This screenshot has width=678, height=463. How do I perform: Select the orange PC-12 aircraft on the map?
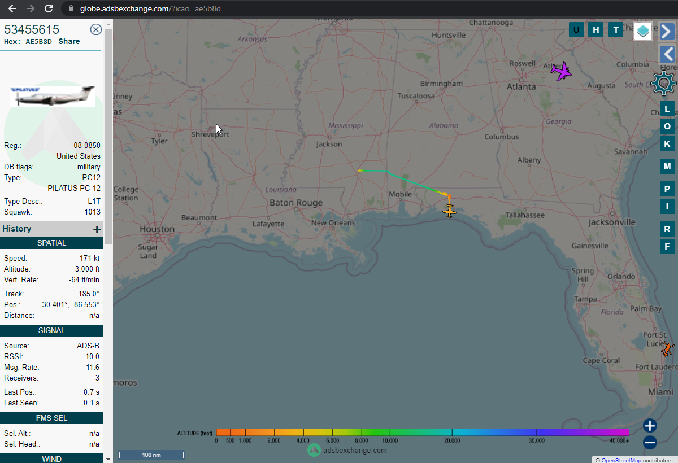(x=450, y=212)
